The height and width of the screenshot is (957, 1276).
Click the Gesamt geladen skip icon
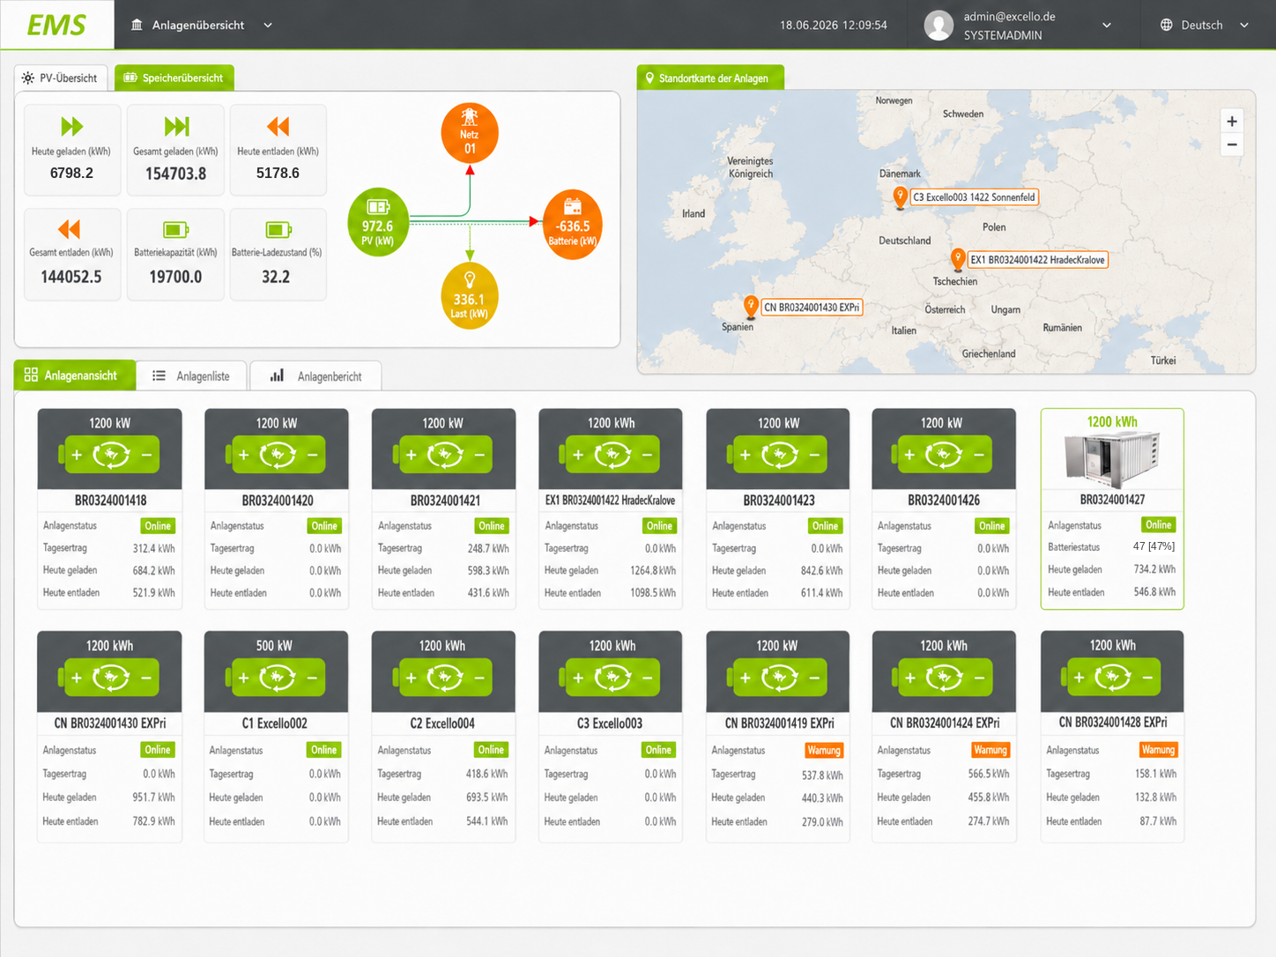[x=176, y=126]
